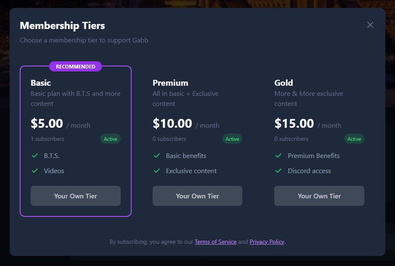The image size is (395, 266).
Task: Click the checkmark next to Basic benefits
Action: (x=157, y=155)
